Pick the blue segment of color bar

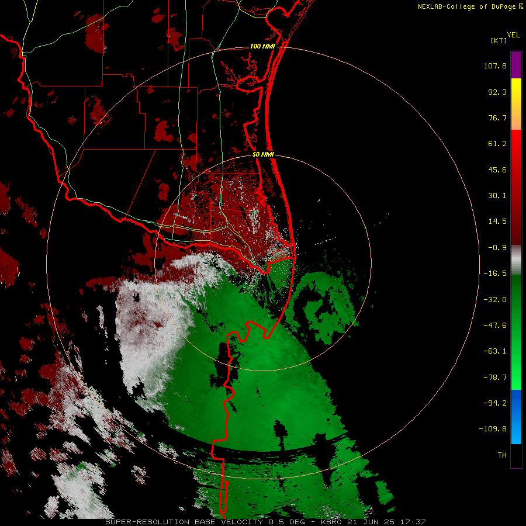(516, 417)
